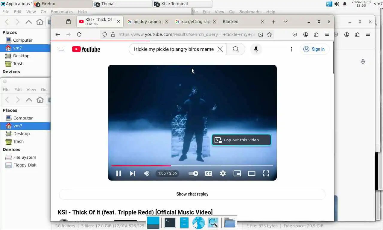The width and height of the screenshot is (383, 230).
Task: Open Firefox extensions puzzle icon
Action: click(x=316, y=34)
